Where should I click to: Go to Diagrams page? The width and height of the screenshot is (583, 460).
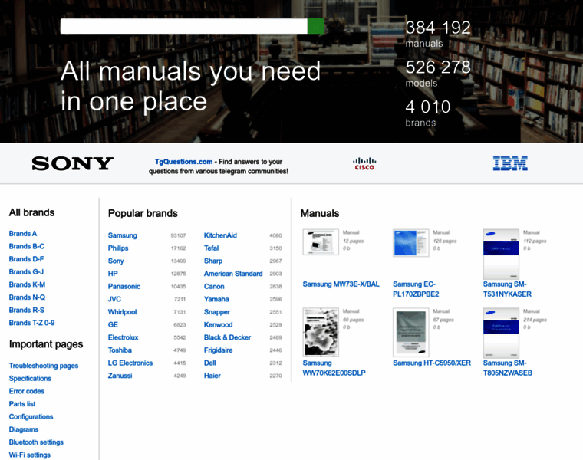click(24, 429)
